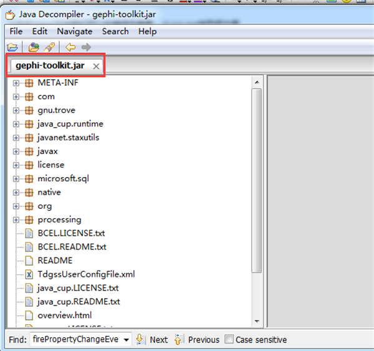The height and width of the screenshot is (351, 374).
Task: Click the Java Decompiler title bar icon
Action: click(10, 15)
